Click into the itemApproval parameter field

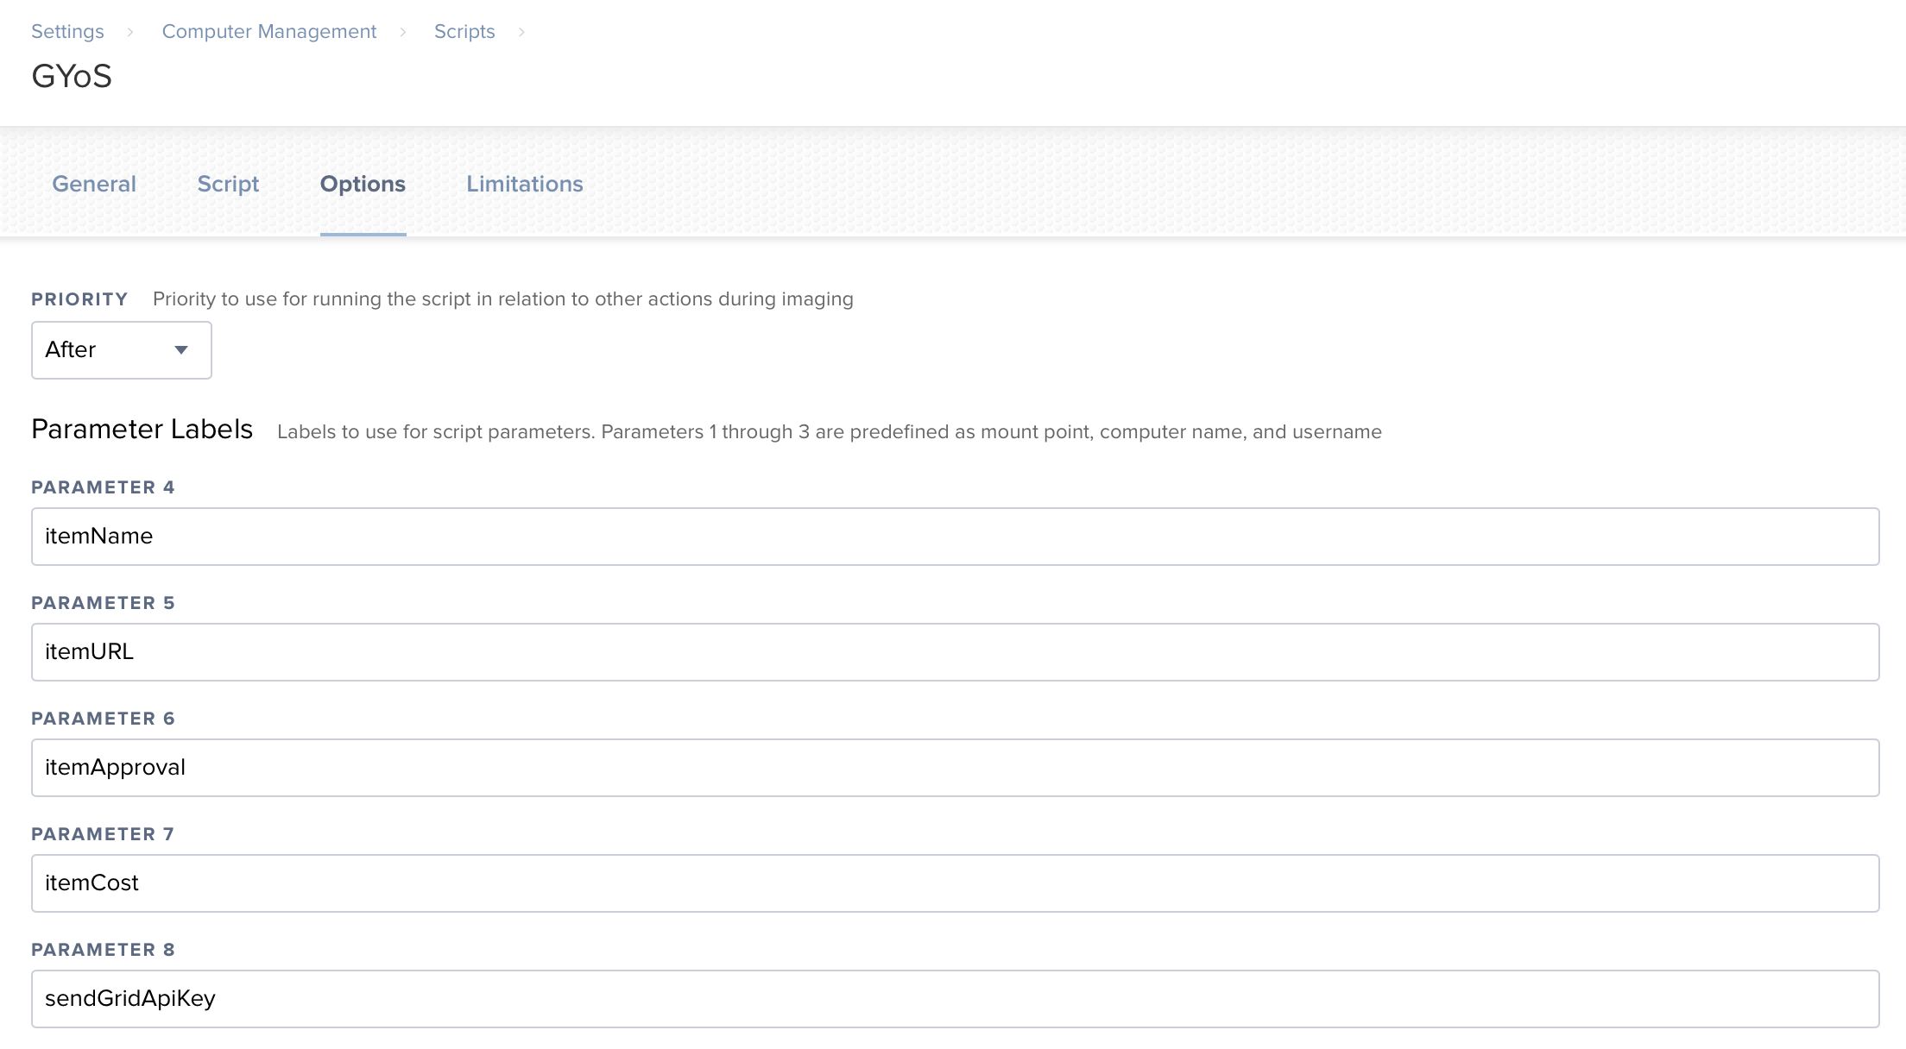[x=955, y=768]
